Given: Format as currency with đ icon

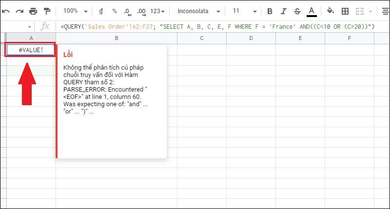Looking at the screenshot, I should coord(101,11).
